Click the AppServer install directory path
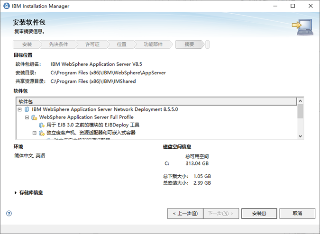 point(108,73)
